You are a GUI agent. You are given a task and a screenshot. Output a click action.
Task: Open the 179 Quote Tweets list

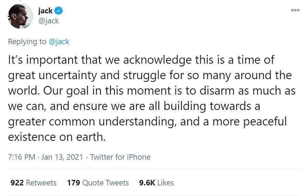[98, 183]
